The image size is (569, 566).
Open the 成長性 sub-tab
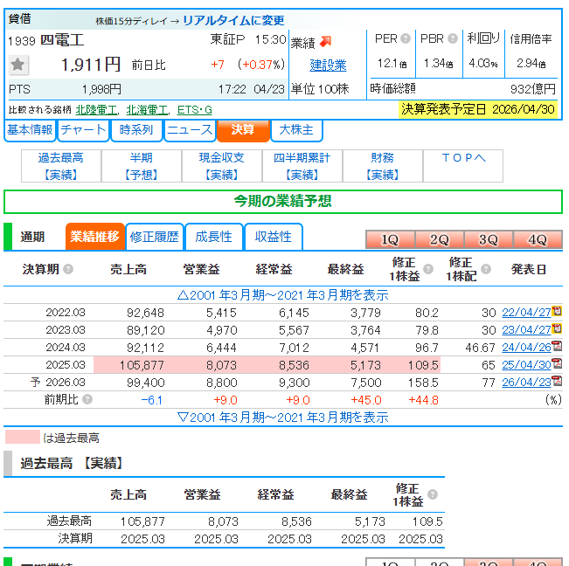point(214,237)
